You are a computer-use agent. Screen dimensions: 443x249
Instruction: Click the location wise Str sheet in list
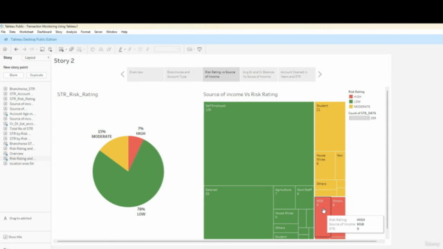coord(21,163)
